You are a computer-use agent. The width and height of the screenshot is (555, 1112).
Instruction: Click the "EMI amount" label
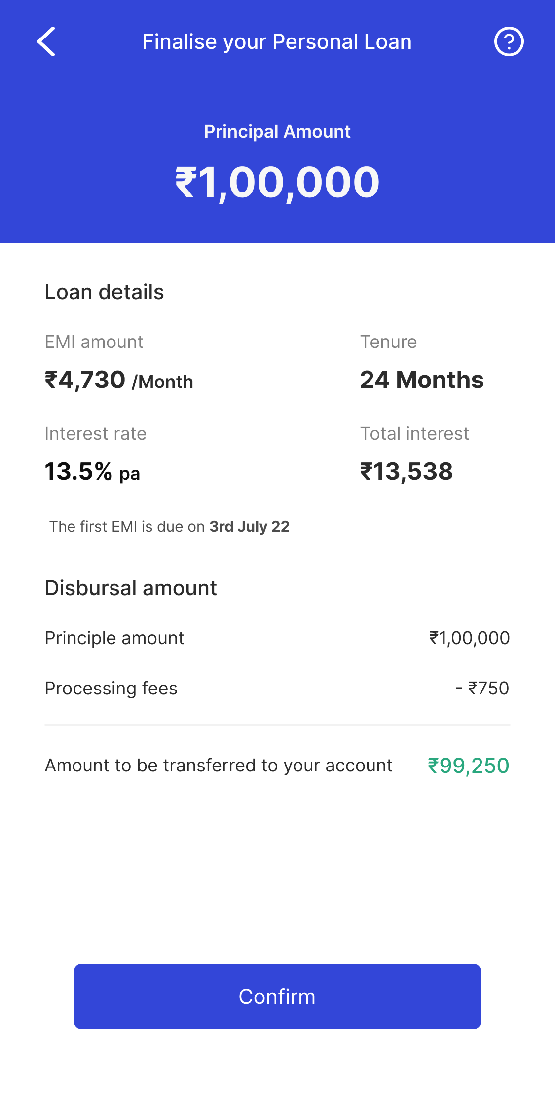(x=94, y=342)
